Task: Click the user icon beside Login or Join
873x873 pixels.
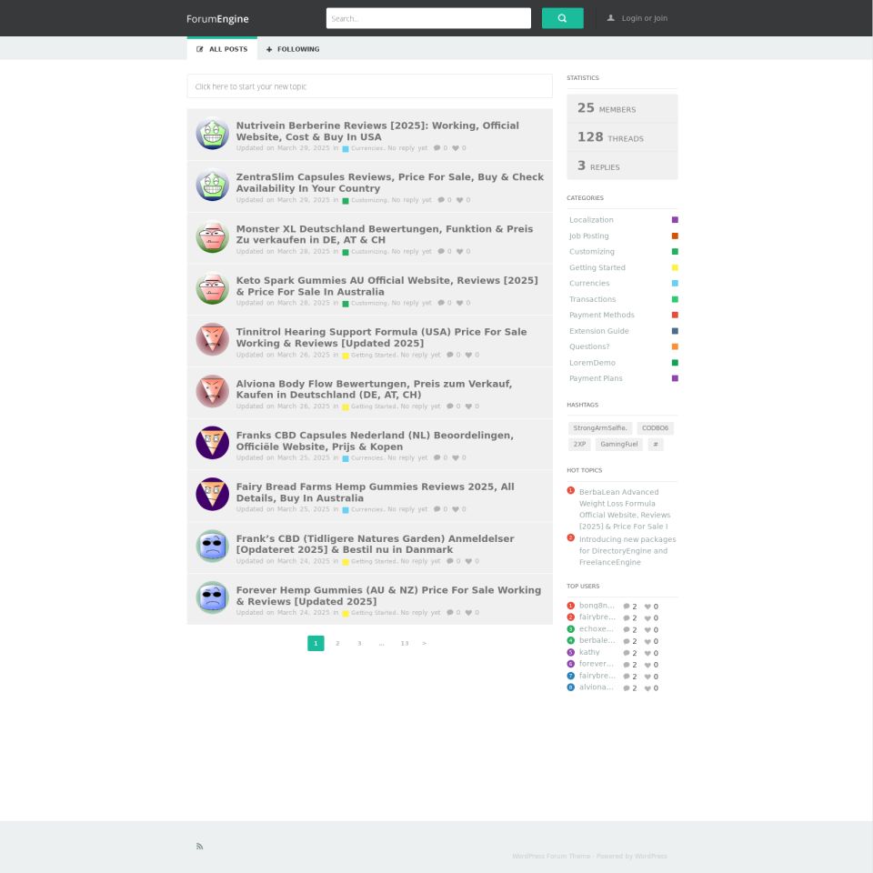Action: 611,18
